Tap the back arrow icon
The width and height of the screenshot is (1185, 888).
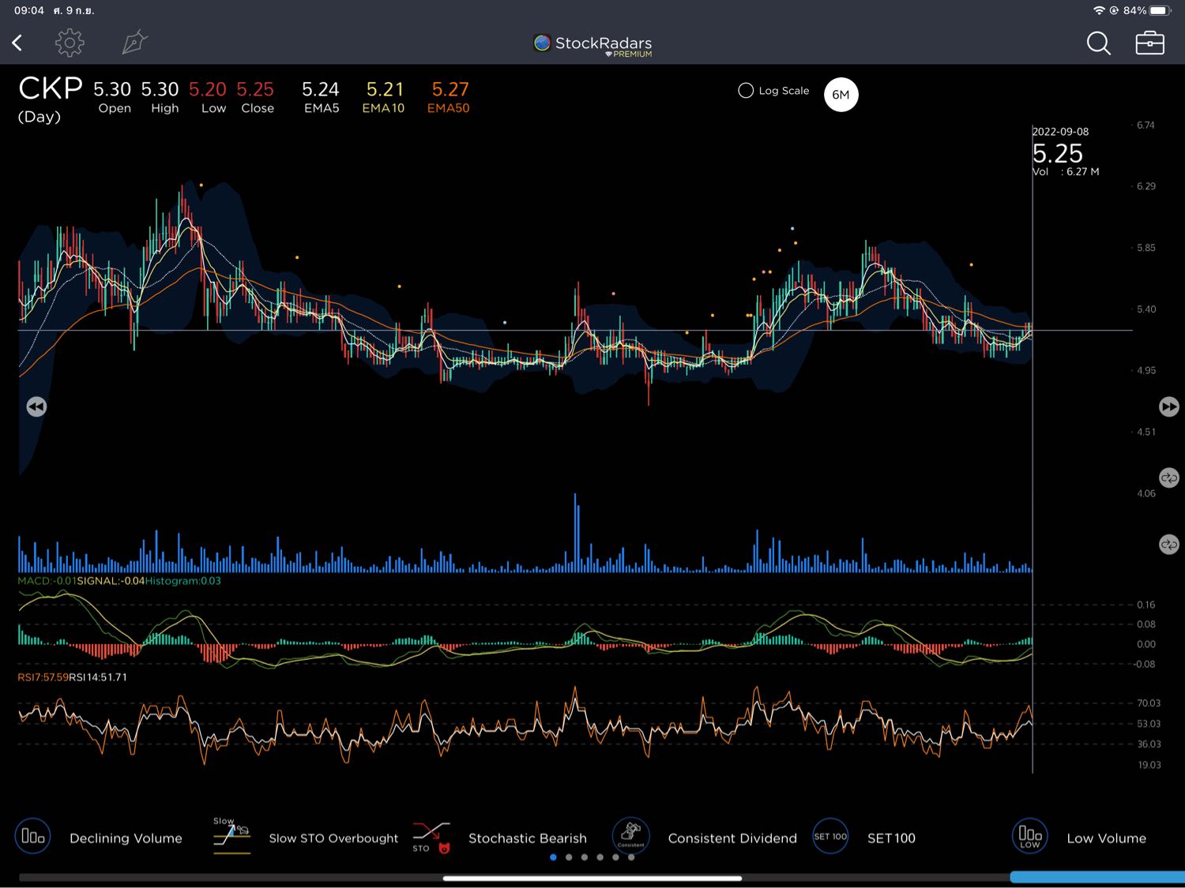tap(17, 43)
